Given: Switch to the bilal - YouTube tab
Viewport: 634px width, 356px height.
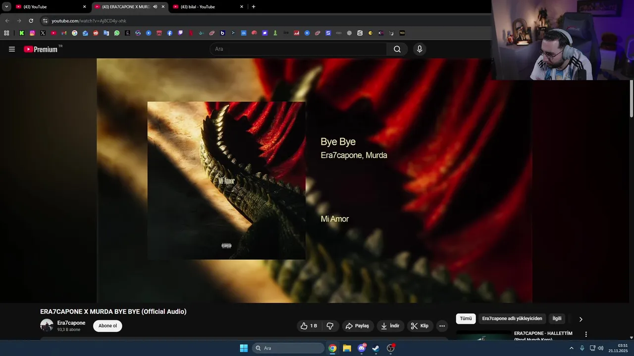Looking at the screenshot, I should tap(209, 7).
